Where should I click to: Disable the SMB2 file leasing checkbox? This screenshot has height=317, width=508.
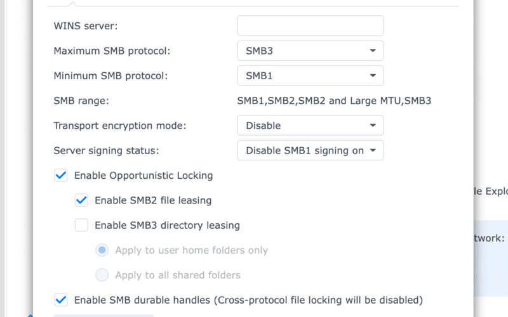(x=81, y=200)
